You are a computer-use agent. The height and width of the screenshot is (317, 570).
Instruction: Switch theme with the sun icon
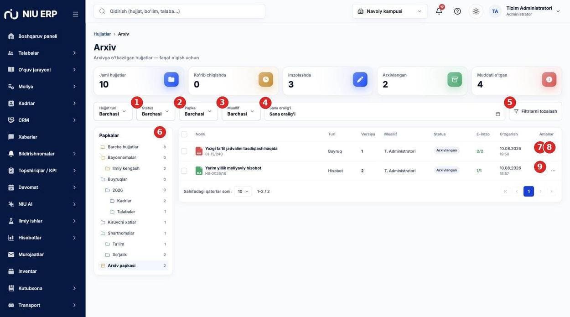476,11
